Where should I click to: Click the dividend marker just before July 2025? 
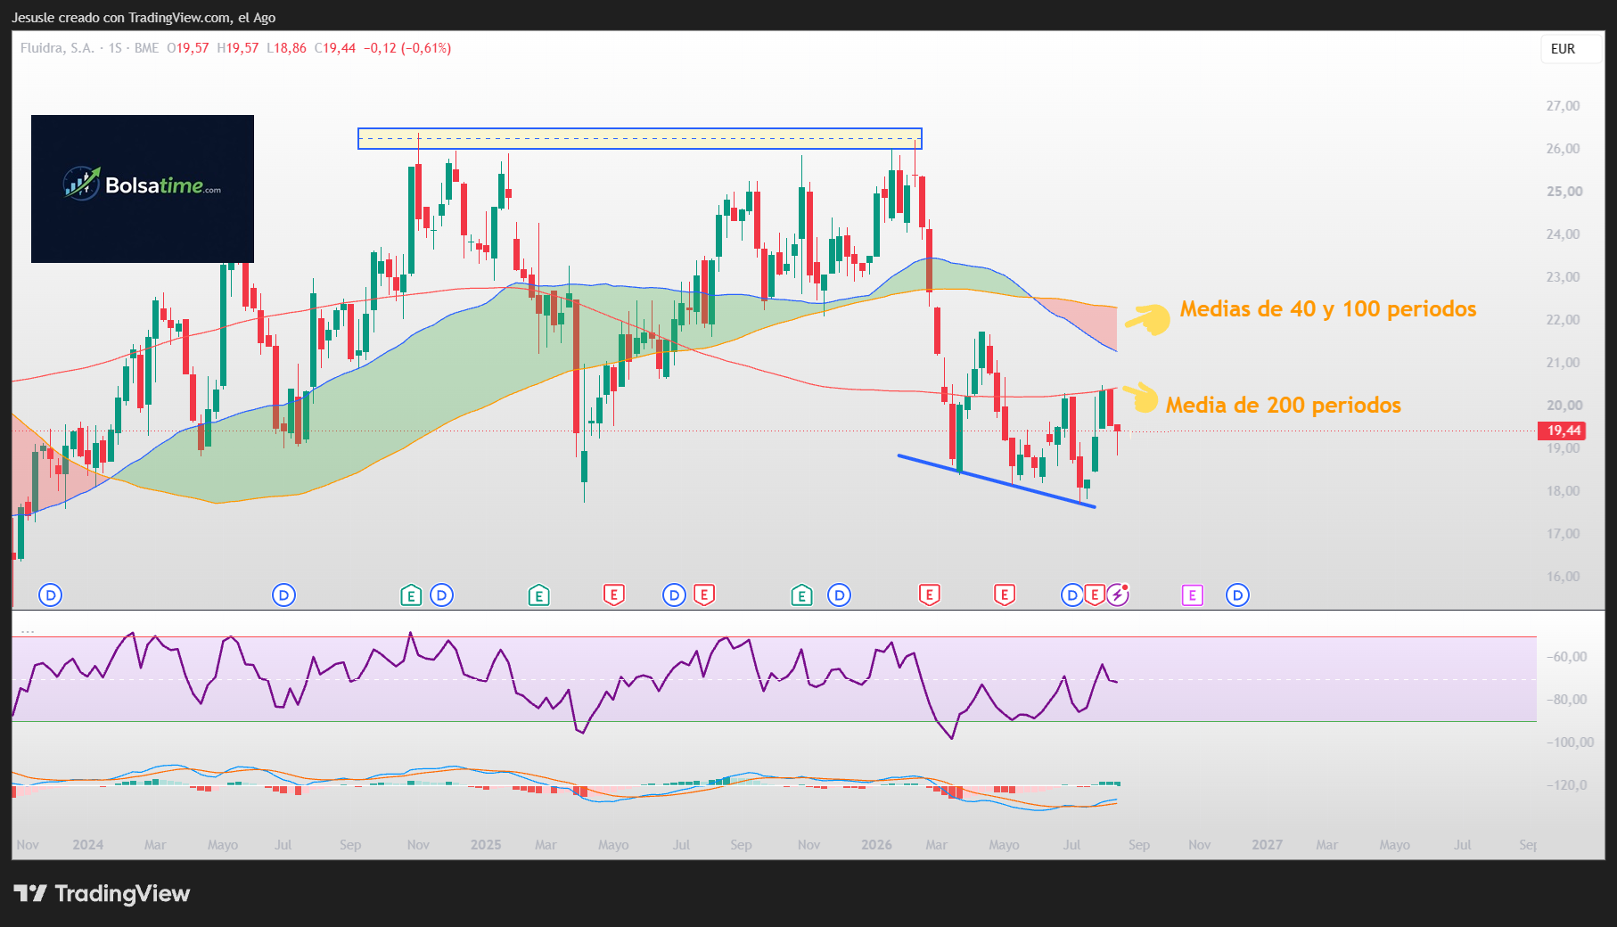(675, 595)
